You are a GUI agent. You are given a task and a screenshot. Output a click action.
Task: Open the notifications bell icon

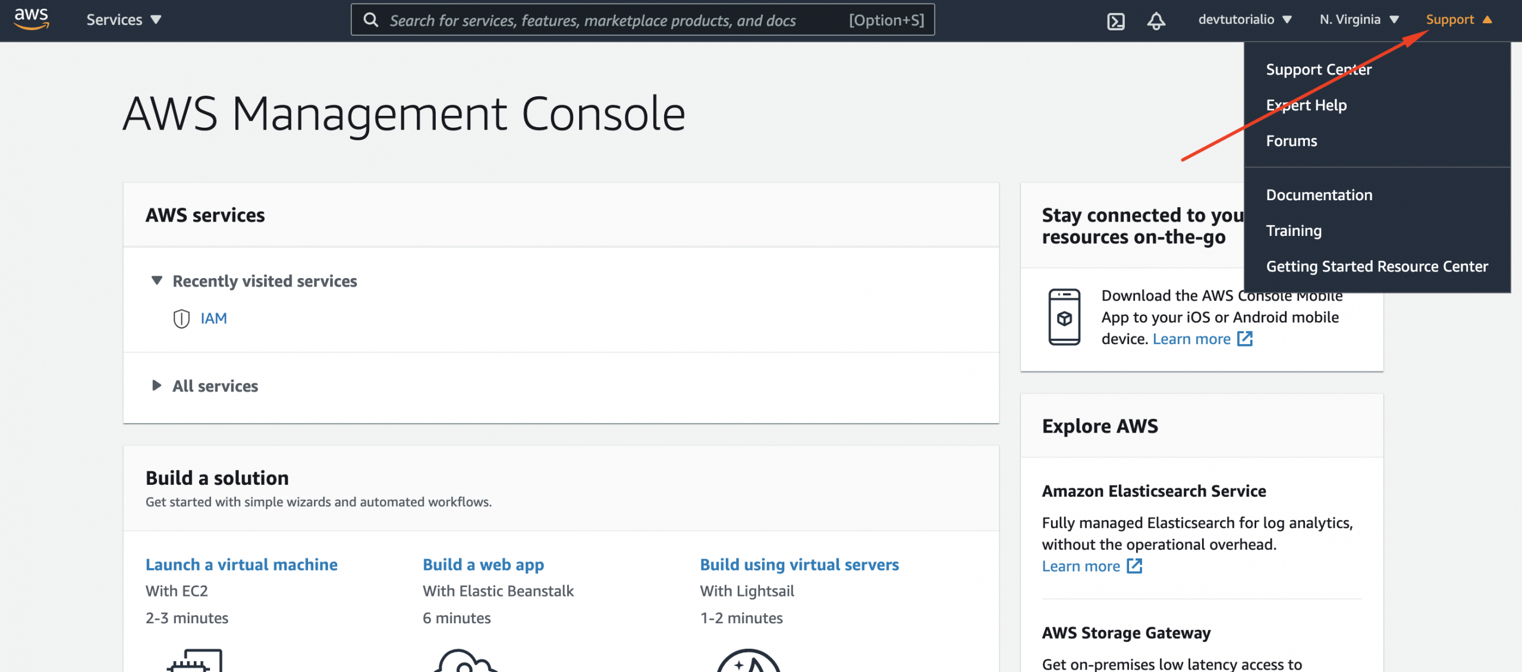[x=1156, y=21]
